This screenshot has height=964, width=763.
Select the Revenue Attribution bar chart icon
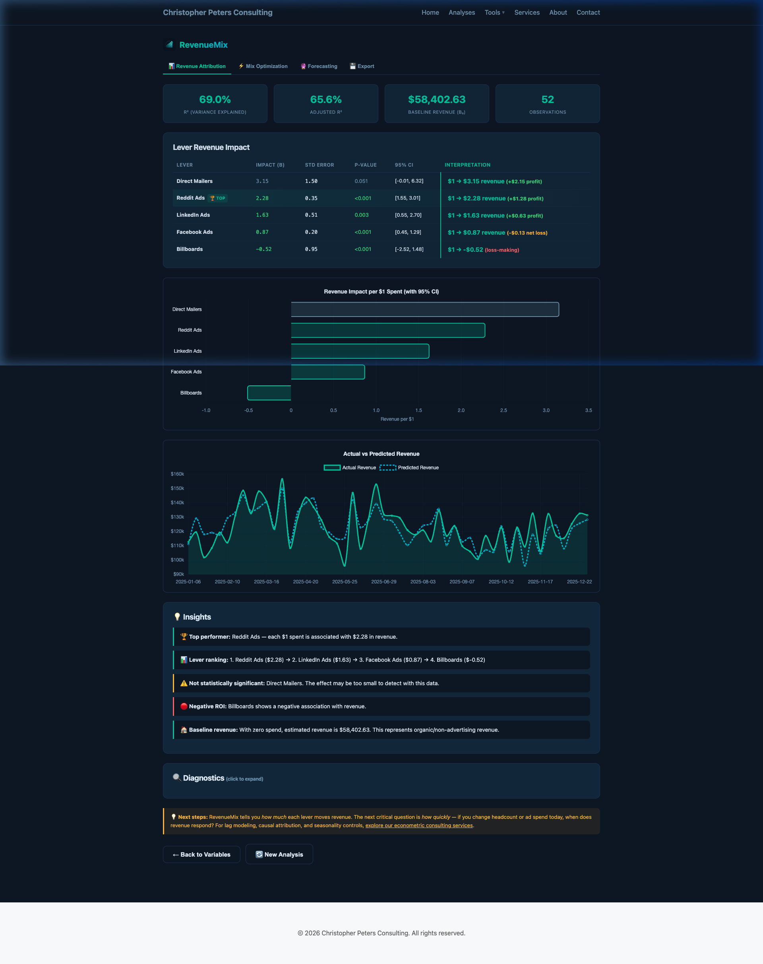[x=172, y=66]
